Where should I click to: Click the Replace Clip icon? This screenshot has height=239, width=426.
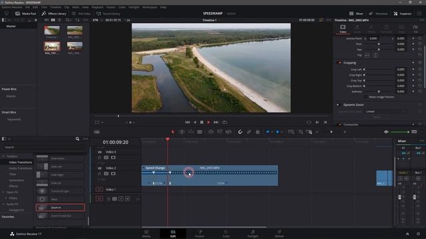228,132
